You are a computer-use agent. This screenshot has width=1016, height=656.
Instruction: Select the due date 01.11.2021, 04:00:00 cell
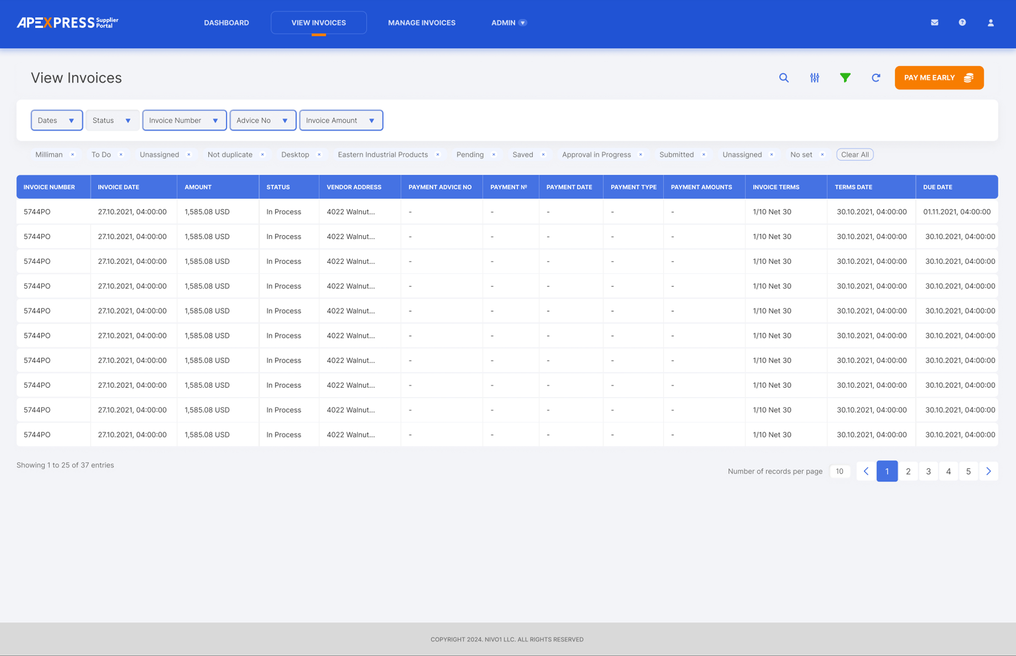pos(956,212)
